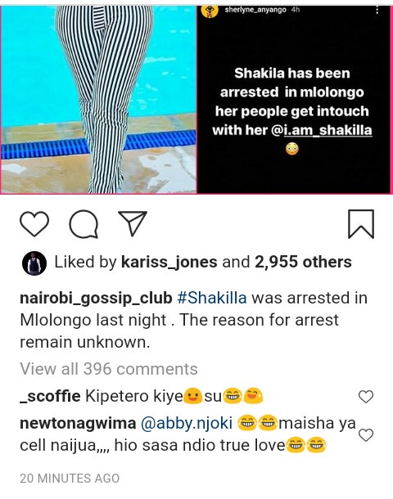Open three-dot menu on story screenshot
Viewport: 393px width, 499px height.
(377, 10)
